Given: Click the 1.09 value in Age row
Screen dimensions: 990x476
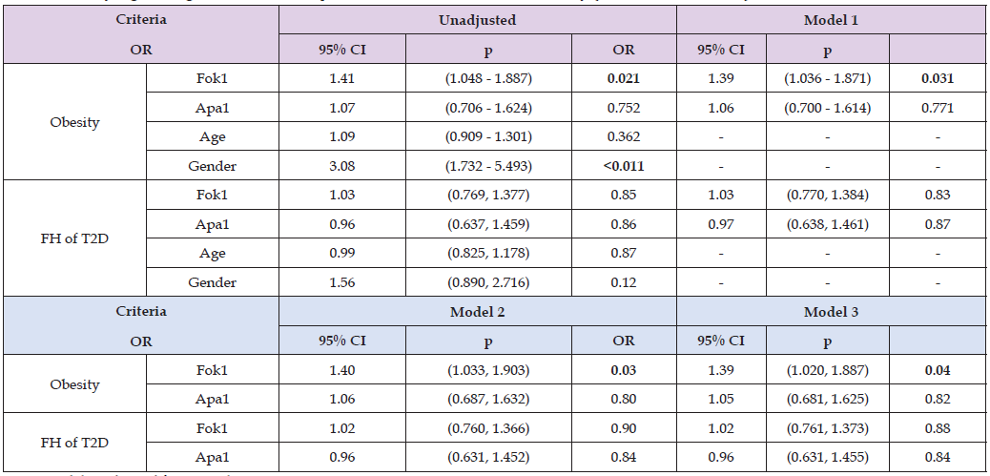Looking at the screenshot, I should coord(341,136).
